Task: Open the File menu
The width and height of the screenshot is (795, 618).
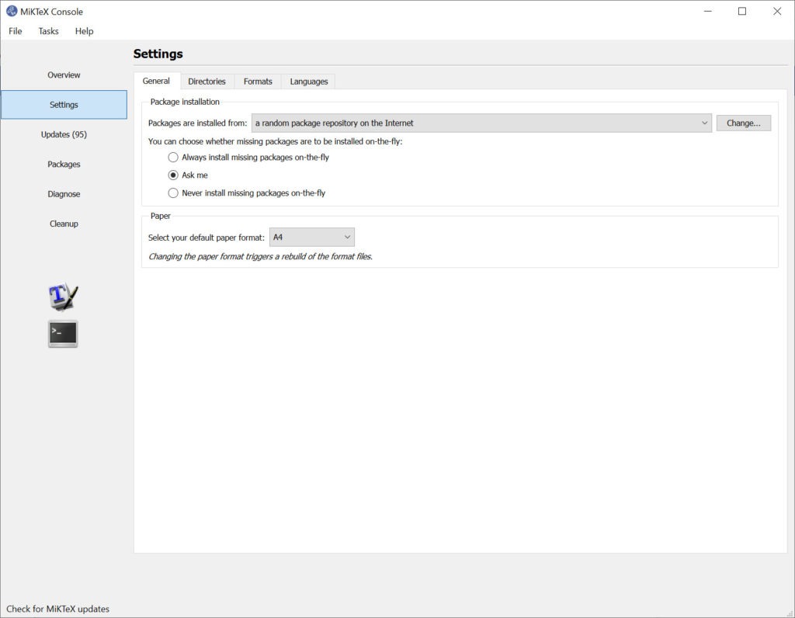Action: click(16, 31)
